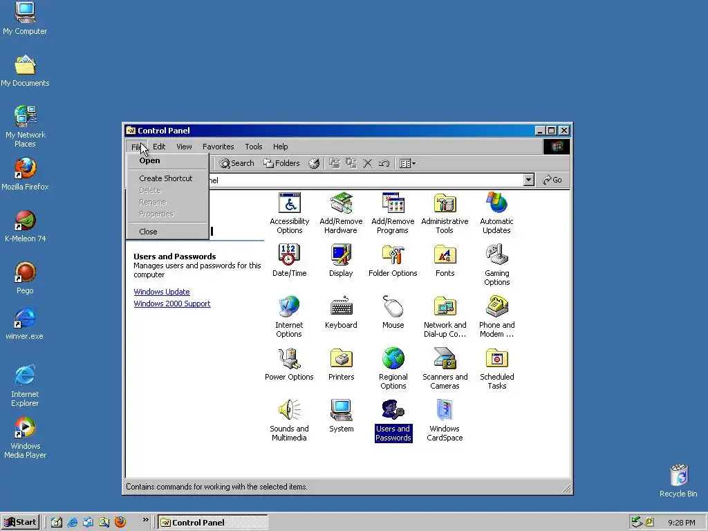Select the System icon
The width and height of the screenshot is (708, 531).
[x=341, y=416]
